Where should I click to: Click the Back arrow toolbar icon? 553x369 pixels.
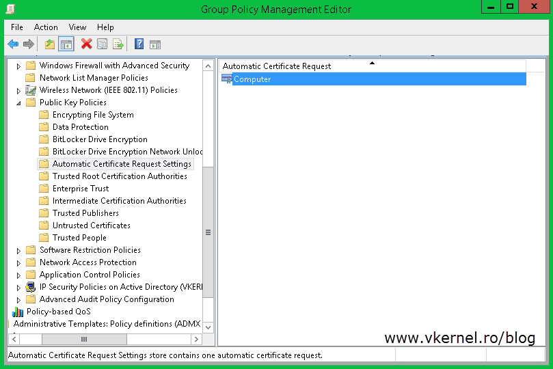[x=13, y=44]
